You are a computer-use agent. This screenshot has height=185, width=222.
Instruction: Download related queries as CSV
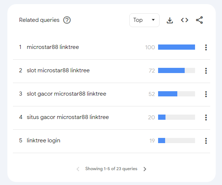pos(170,20)
